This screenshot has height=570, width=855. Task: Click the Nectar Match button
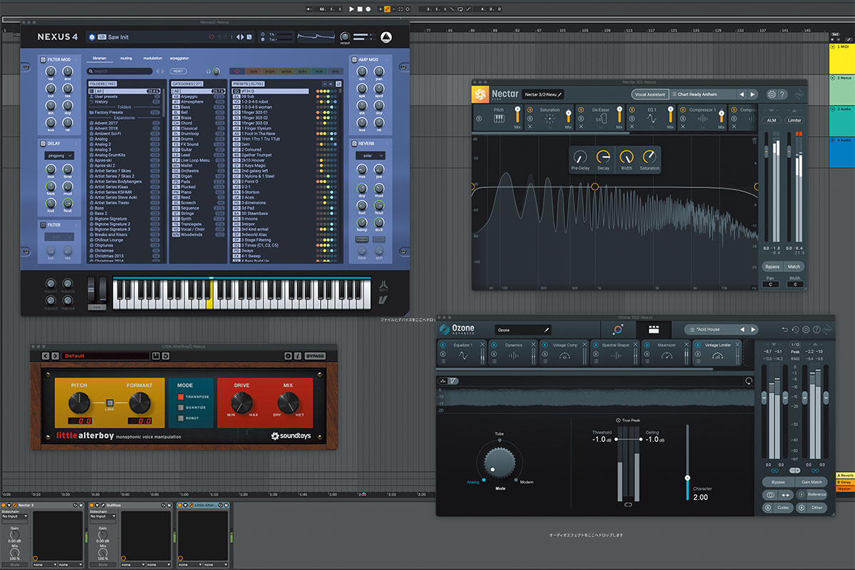(794, 266)
